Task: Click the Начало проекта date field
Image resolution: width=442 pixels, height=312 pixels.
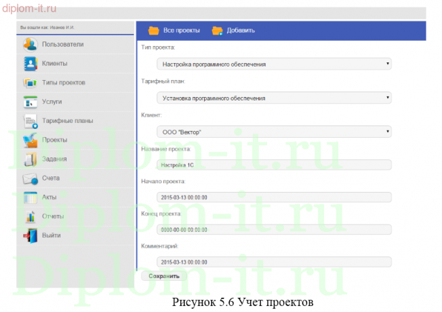Action: coord(274,197)
